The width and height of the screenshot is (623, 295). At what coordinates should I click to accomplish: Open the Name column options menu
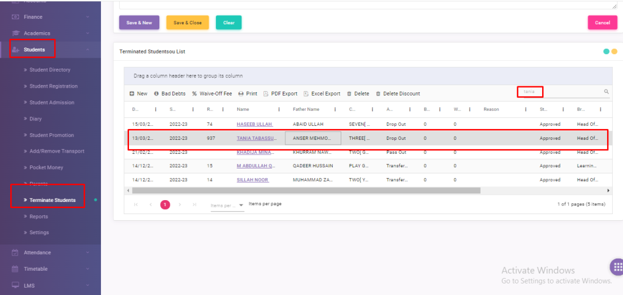click(x=279, y=109)
